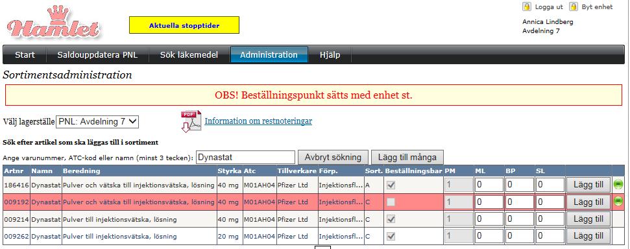Select article number 009262 cell

tap(16, 236)
